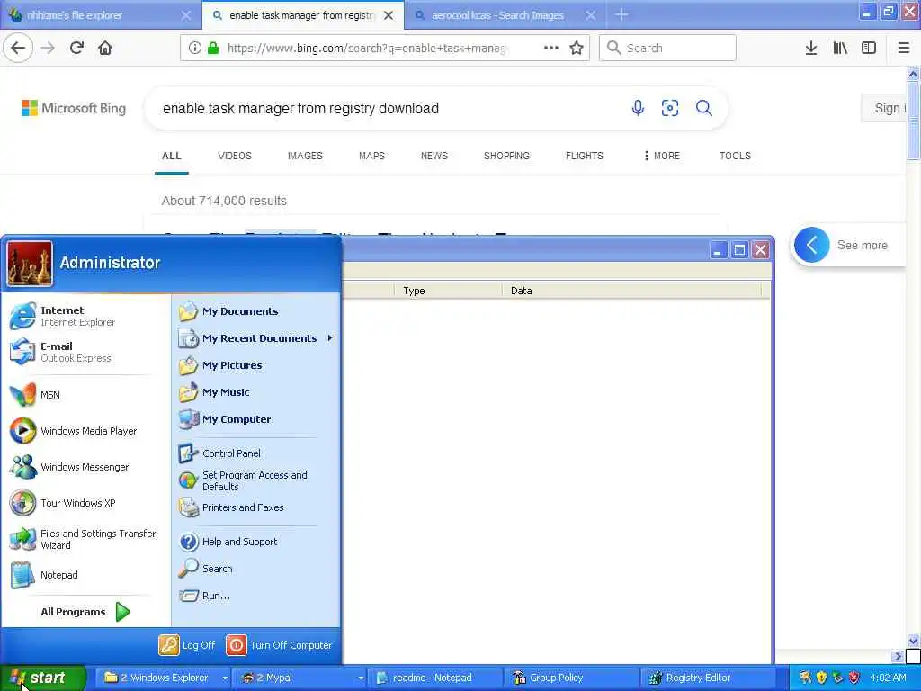The image size is (921, 691).
Task: Click See more back arrow button
Action: point(812,245)
